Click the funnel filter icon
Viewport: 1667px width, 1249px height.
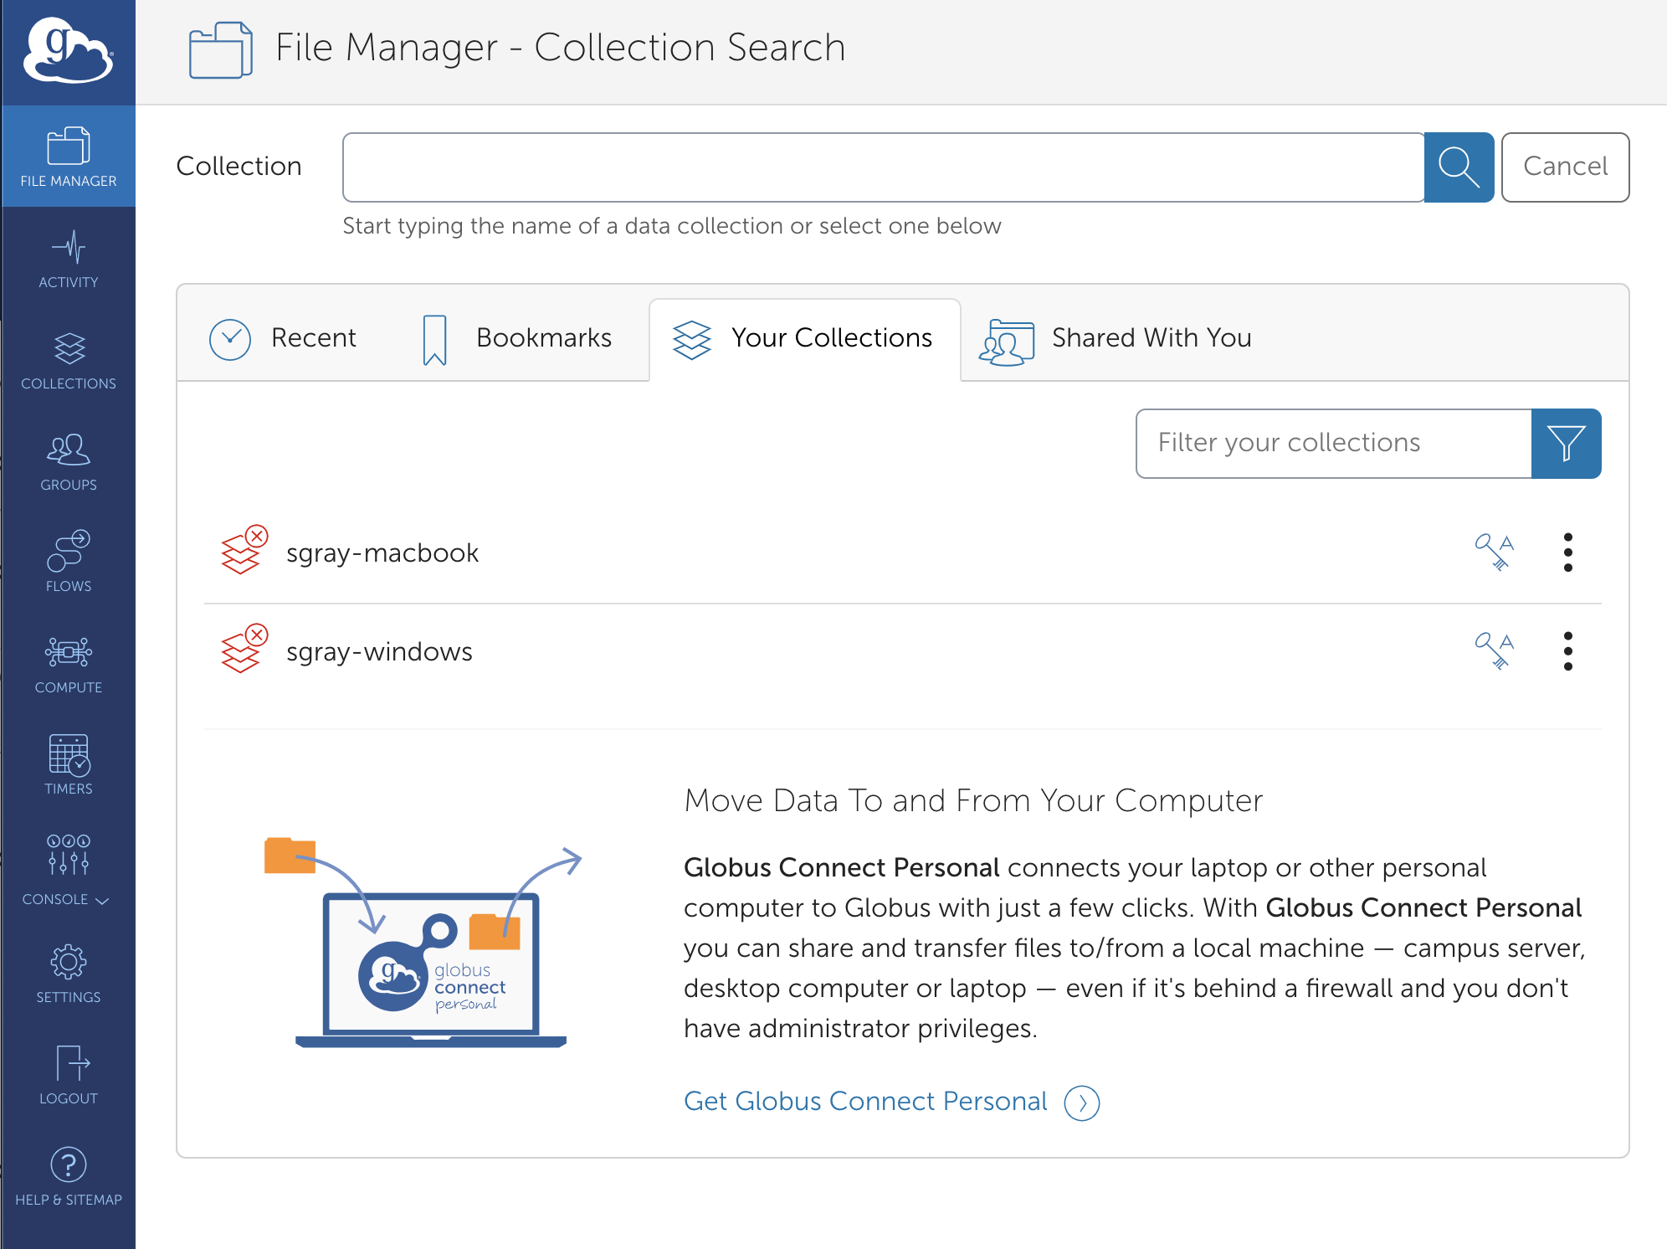click(x=1566, y=444)
